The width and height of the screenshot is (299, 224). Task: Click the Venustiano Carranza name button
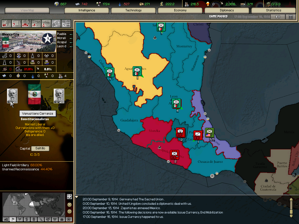coord(38,113)
